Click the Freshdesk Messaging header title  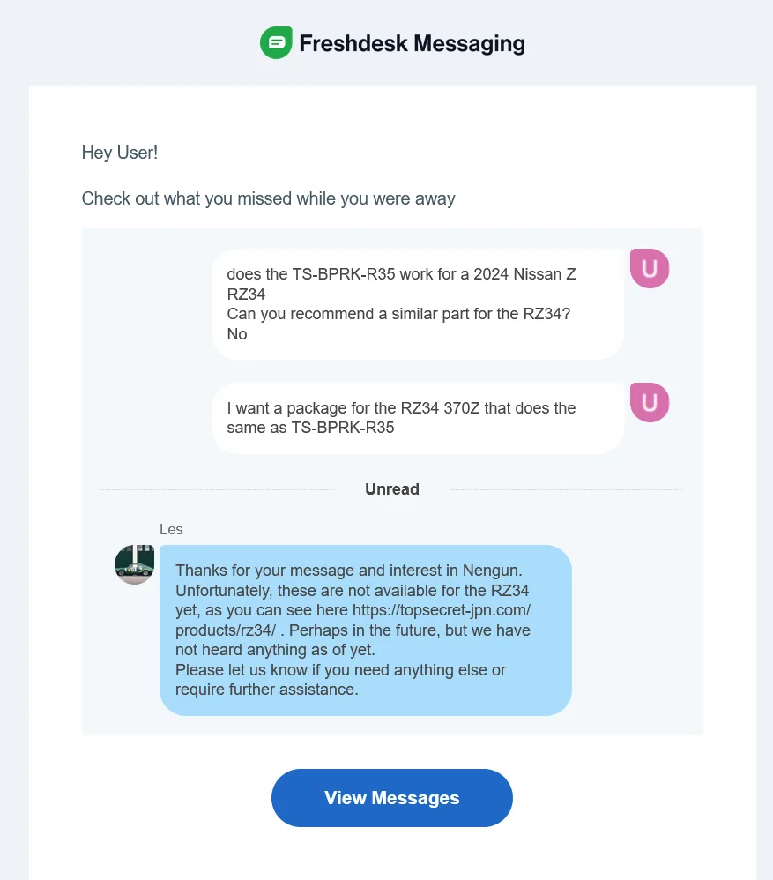coord(413,43)
